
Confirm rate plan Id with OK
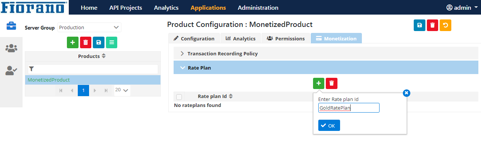(329, 125)
